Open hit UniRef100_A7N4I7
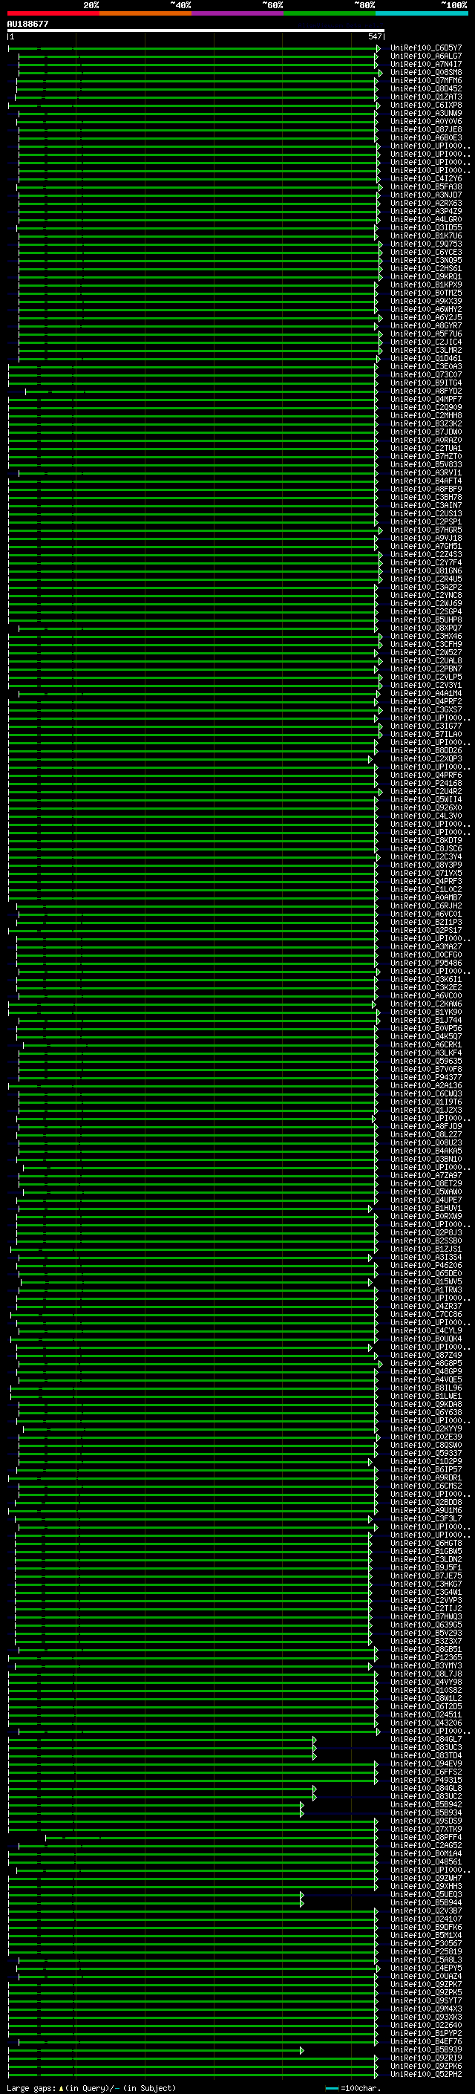Screen dimensions: 475x2094 tap(425, 64)
